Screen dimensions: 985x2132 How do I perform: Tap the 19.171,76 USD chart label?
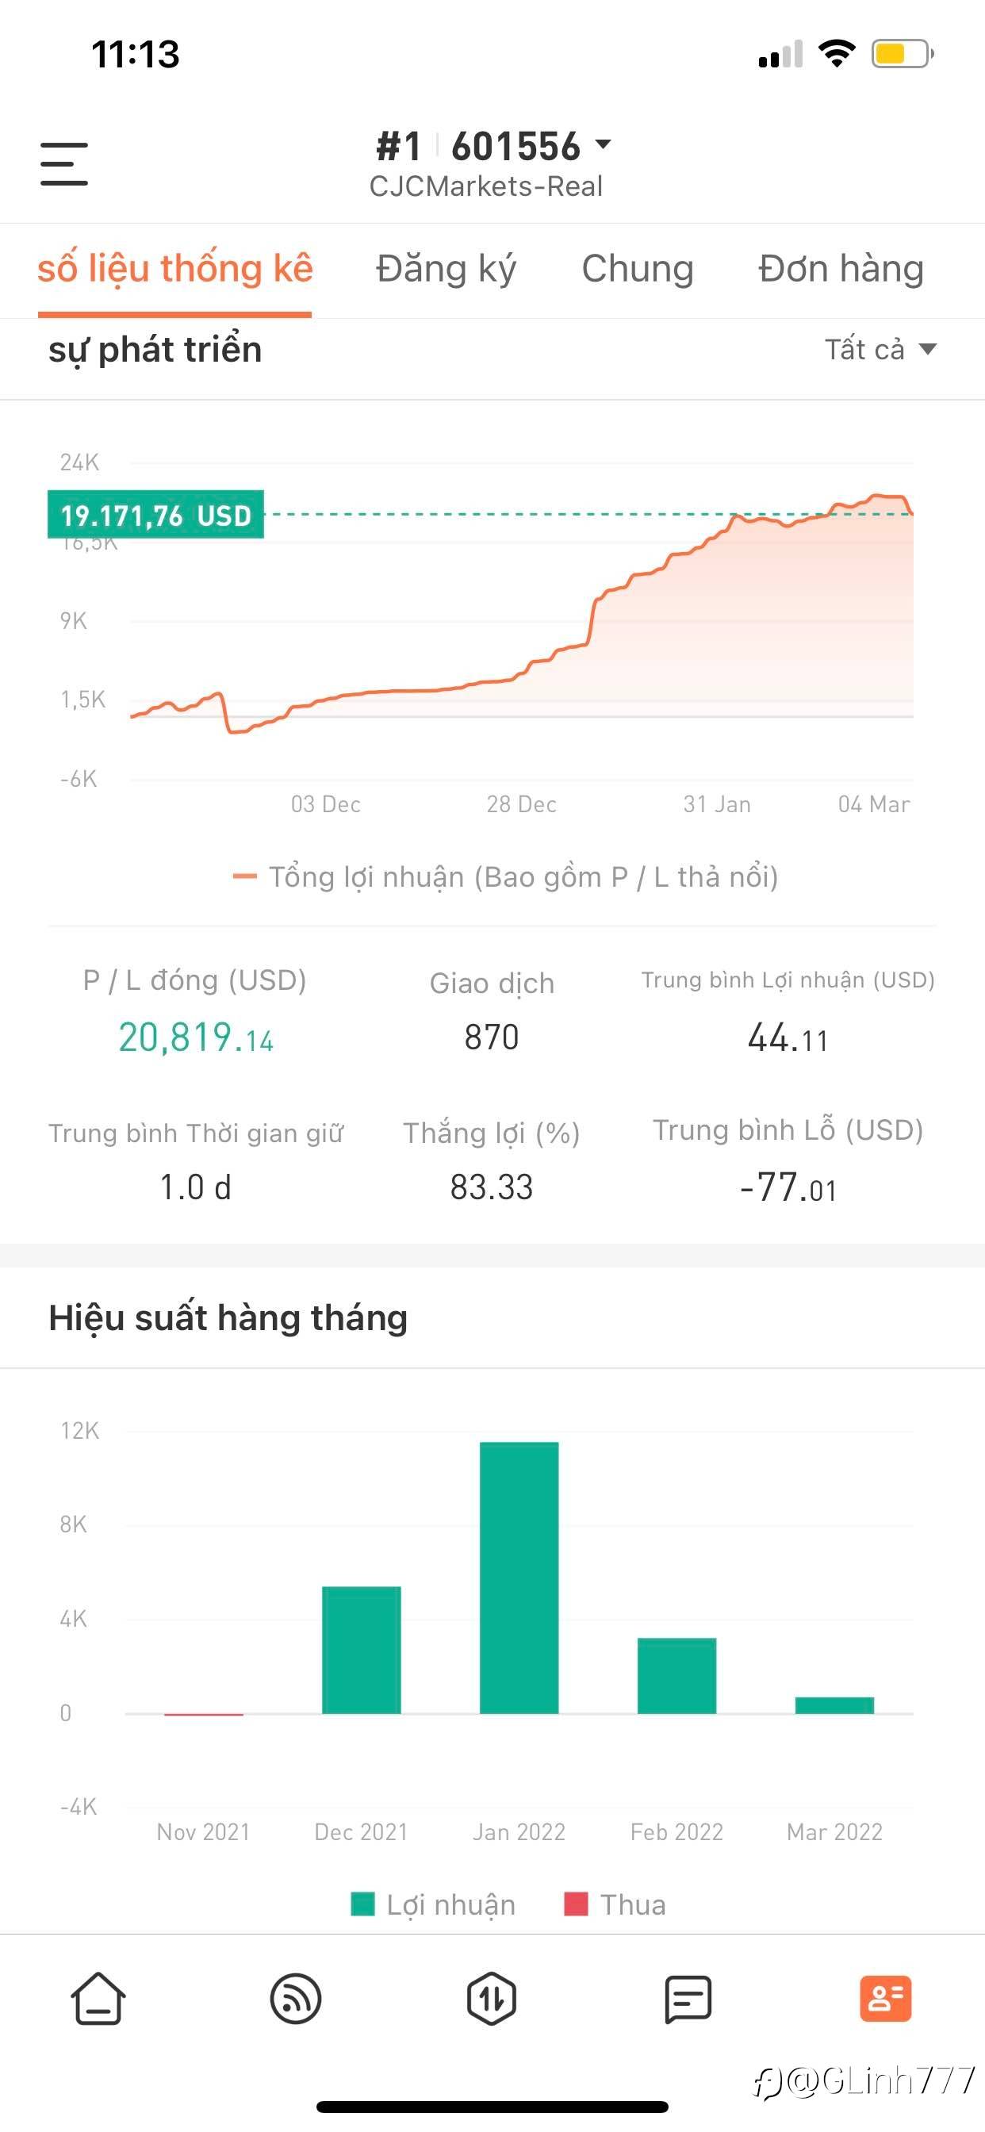click(155, 515)
